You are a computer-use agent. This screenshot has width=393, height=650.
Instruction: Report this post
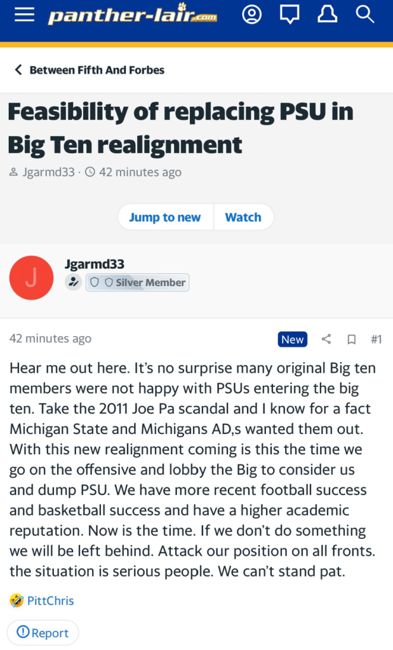point(43,633)
